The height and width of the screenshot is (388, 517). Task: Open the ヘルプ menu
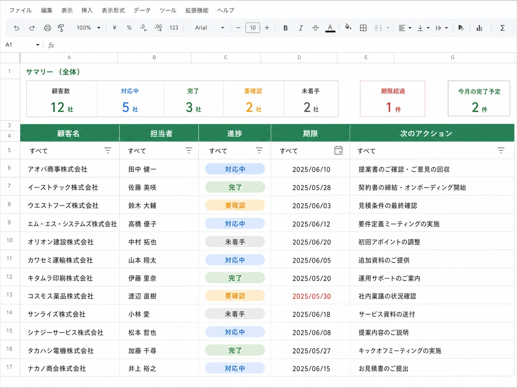coord(226,10)
